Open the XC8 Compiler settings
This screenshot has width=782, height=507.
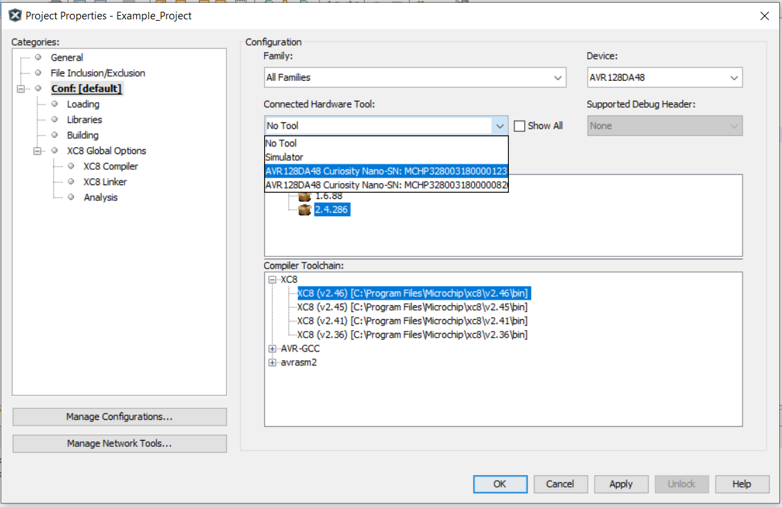(x=111, y=166)
